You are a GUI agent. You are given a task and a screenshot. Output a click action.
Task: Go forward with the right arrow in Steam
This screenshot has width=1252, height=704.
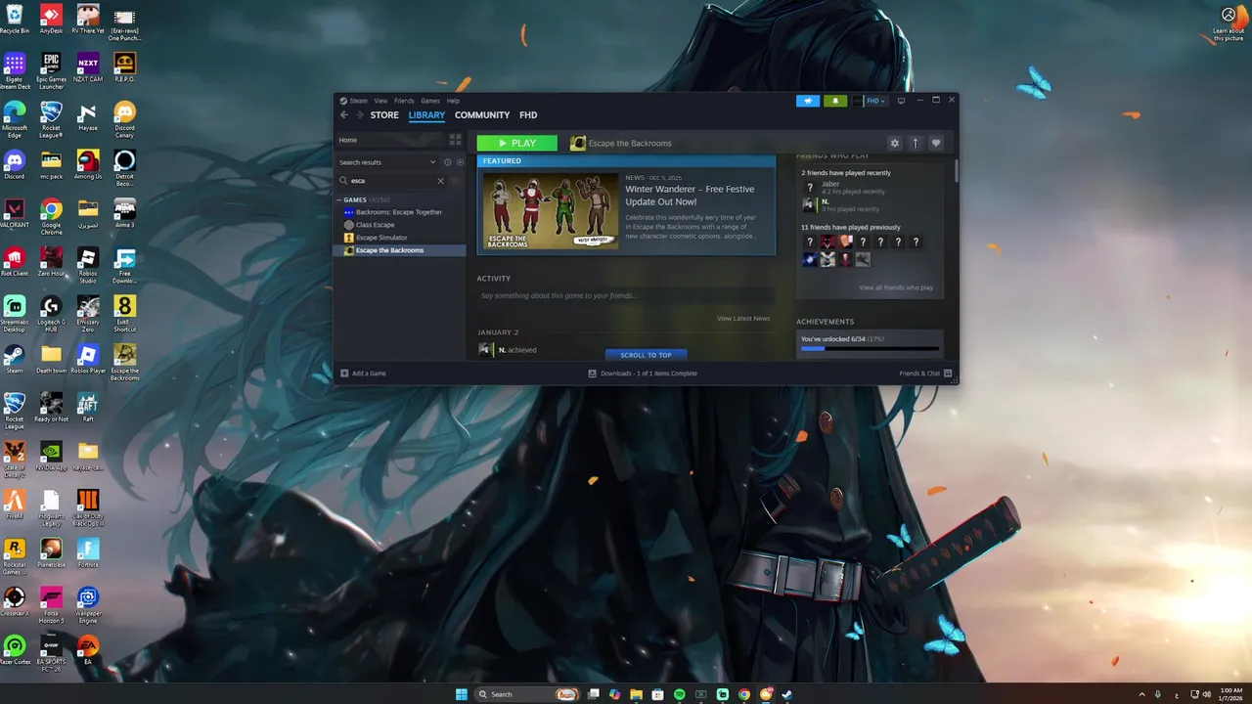coord(359,115)
